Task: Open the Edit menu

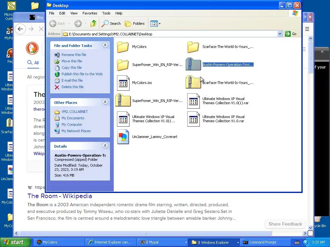Action: tap(62, 13)
